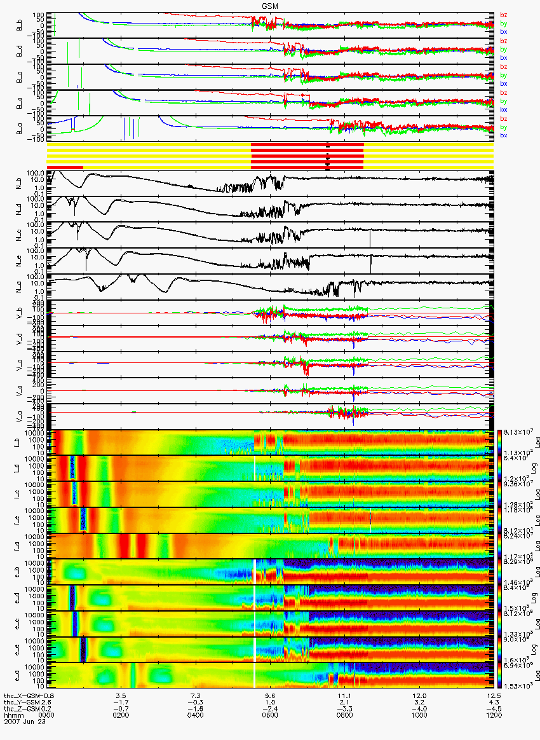The width and height of the screenshot is (540, 740).
Task: Click the blue bx legend beside B_b panel
Action: [504, 32]
